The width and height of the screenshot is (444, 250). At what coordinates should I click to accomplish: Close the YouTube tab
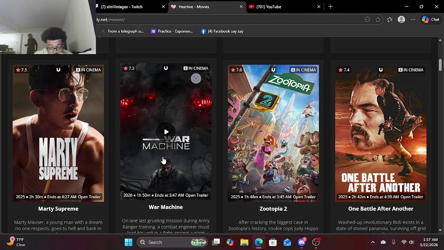(x=319, y=7)
